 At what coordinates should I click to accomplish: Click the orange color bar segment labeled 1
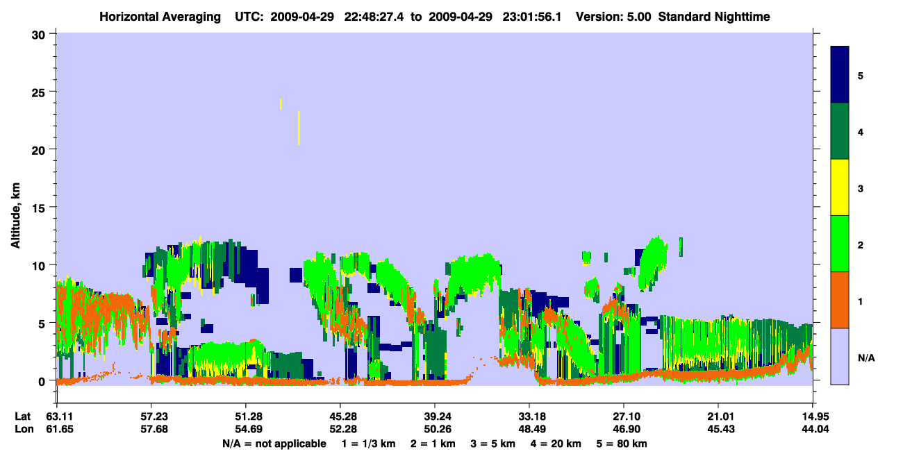[x=840, y=300]
